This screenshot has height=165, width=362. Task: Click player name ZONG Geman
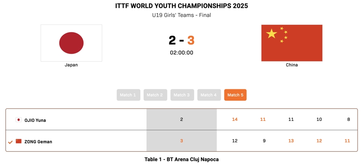38,142
